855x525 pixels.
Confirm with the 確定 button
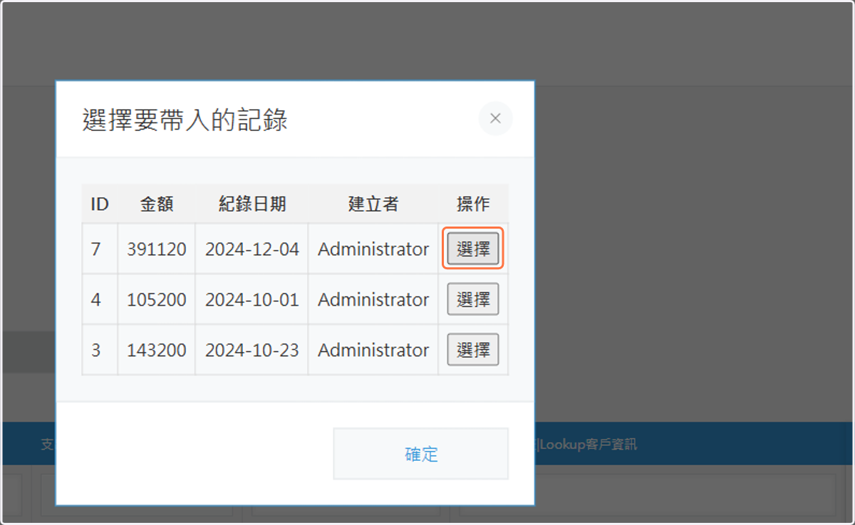421,454
